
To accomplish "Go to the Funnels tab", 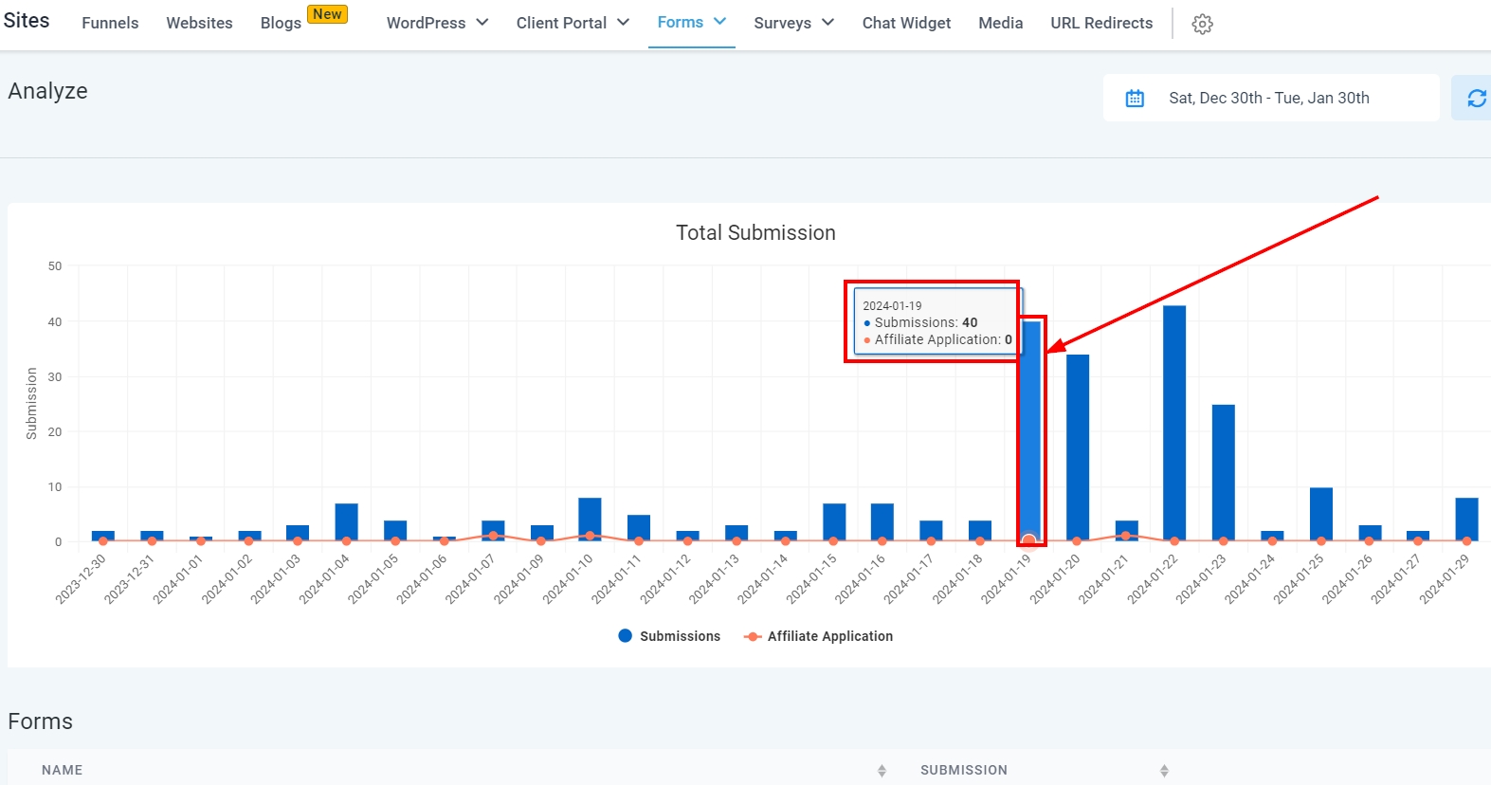I will click(110, 23).
